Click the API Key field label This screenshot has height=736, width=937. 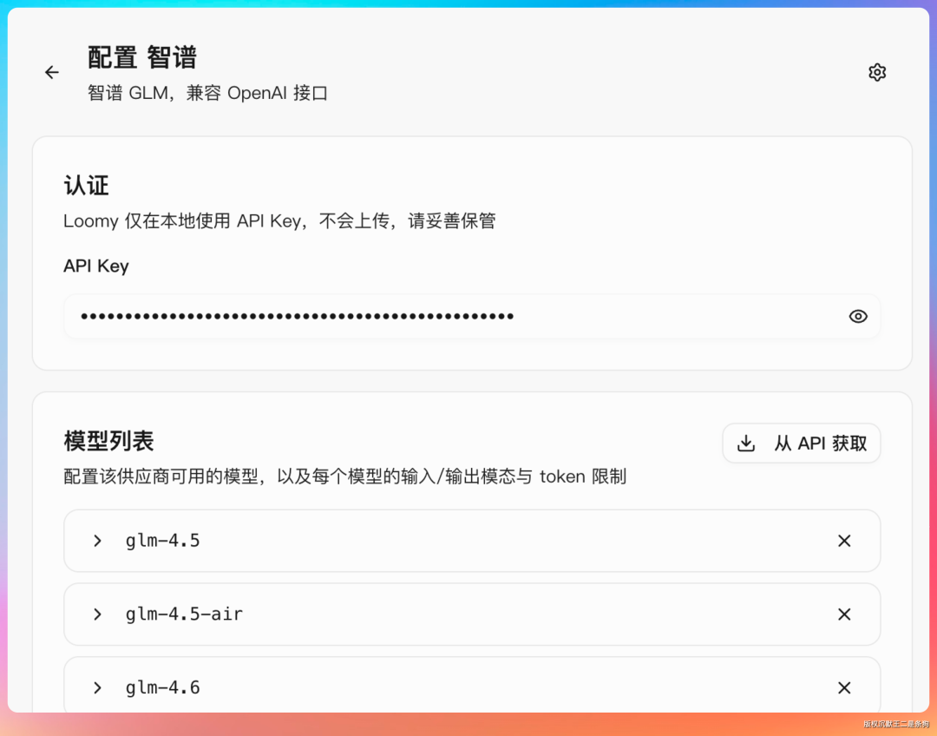[96, 266]
